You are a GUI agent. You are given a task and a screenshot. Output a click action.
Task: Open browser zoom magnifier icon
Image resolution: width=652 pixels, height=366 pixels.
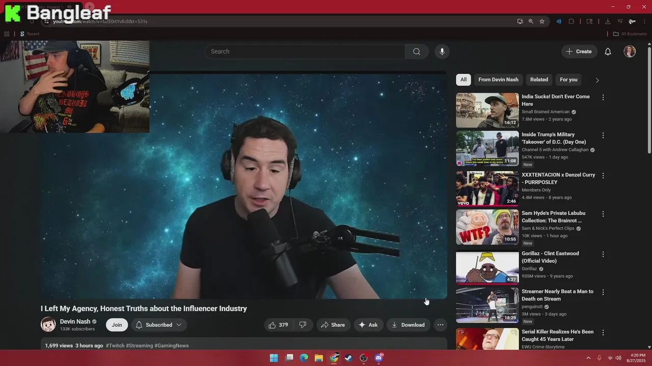[531, 21]
